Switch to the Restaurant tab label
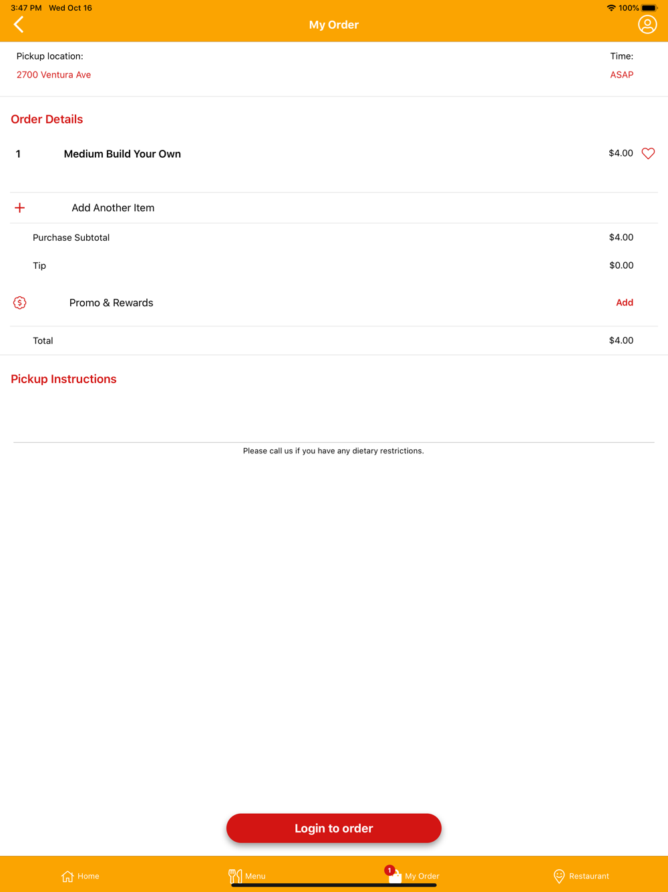The image size is (668, 892). click(589, 876)
